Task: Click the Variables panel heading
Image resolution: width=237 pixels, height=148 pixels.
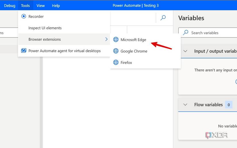Action: [191, 18]
